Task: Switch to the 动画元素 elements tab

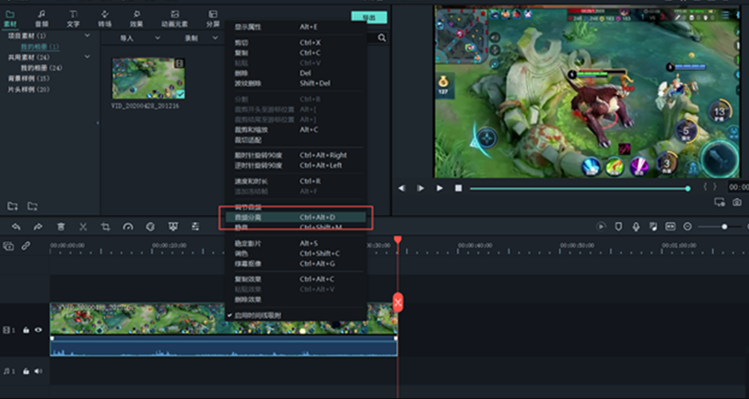Action: coord(175,18)
